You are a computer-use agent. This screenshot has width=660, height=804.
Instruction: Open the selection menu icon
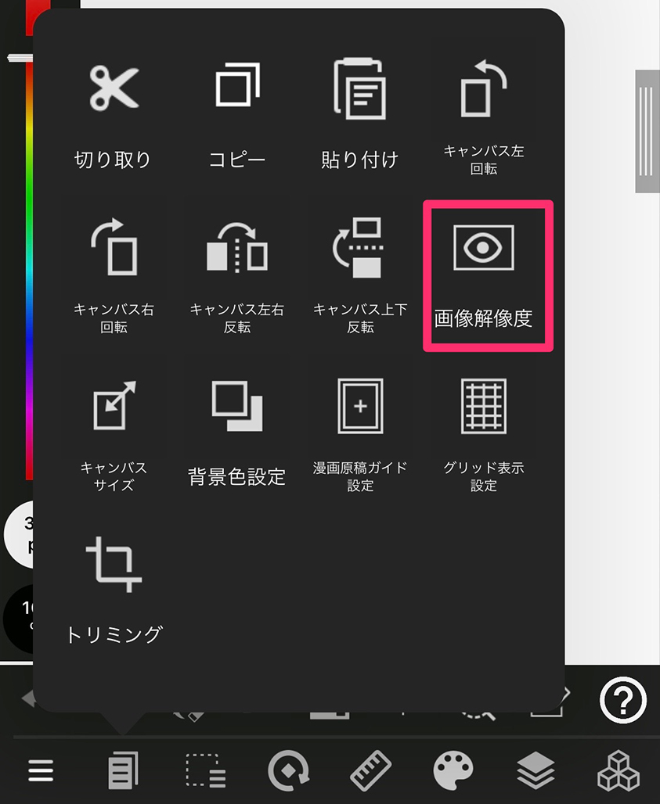[205, 770]
